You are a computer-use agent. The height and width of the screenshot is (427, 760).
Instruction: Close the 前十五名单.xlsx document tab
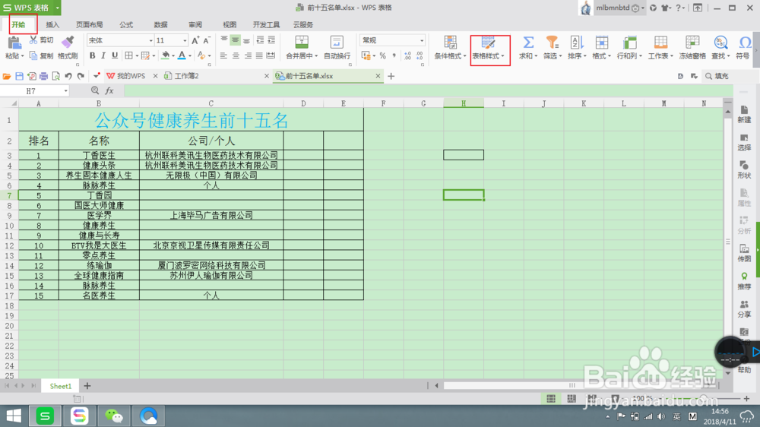[378, 76]
